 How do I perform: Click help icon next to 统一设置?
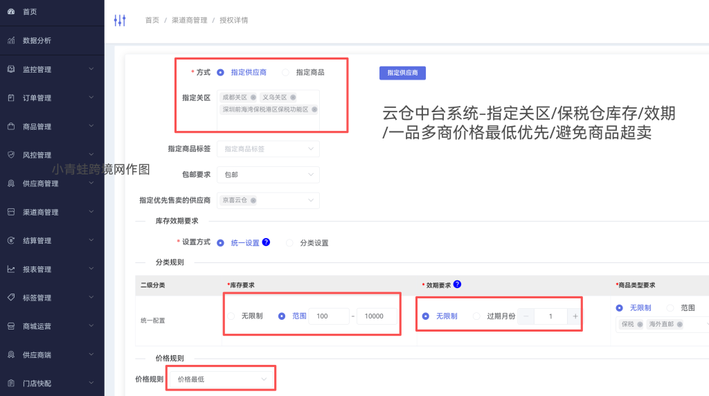click(266, 242)
